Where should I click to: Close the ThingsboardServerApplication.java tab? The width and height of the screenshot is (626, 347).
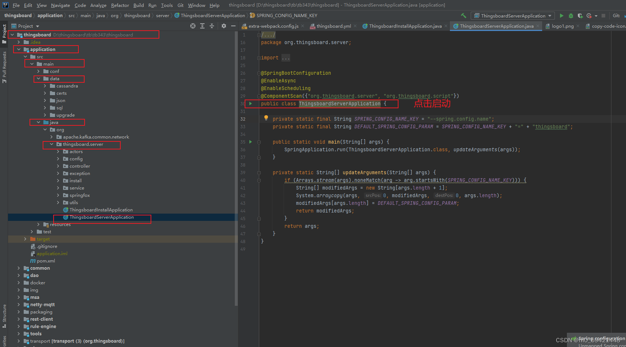(x=538, y=26)
